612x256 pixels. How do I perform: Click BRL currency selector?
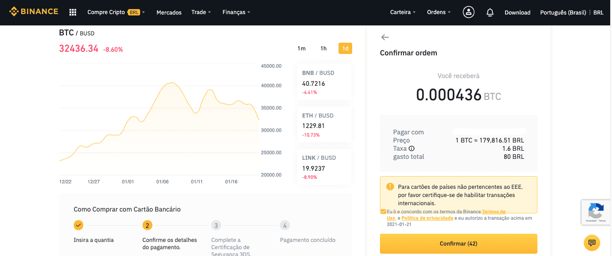click(x=598, y=13)
